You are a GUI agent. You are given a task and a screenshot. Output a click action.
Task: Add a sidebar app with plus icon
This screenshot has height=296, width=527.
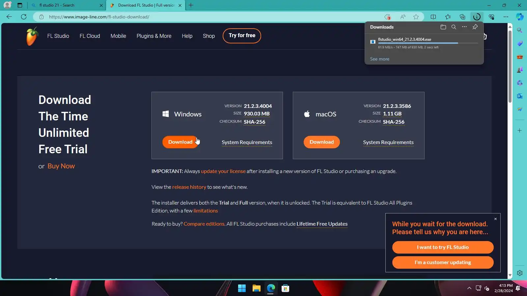coord(520,131)
